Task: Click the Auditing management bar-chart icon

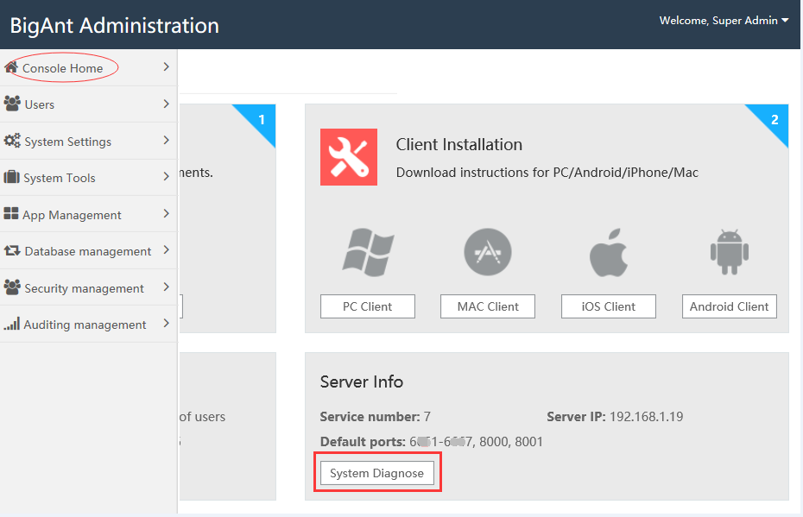Action: coord(12,324)
